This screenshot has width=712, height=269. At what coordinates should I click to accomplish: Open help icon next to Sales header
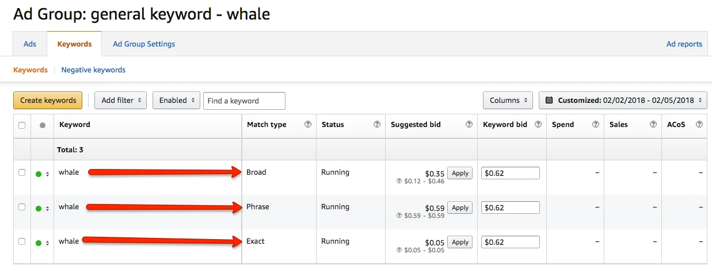click(653, 124)
